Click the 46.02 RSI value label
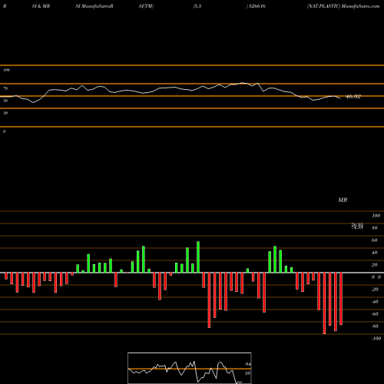 353,97
